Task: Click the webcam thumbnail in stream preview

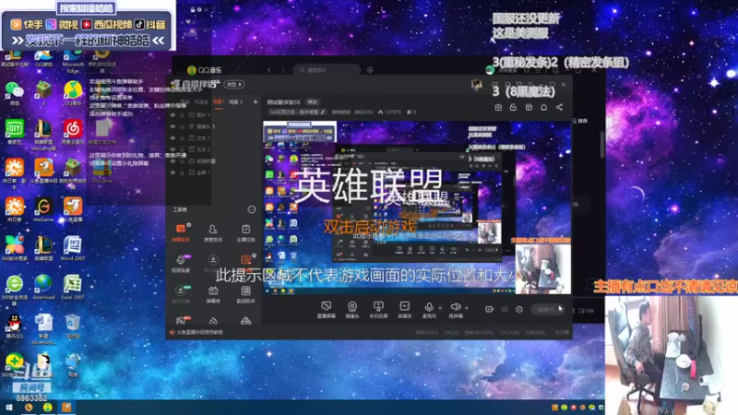Action: [542, 268]
